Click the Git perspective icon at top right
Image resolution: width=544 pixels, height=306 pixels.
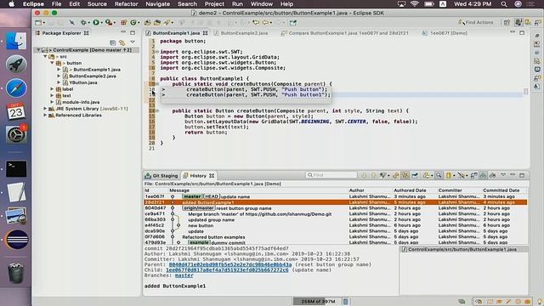click(528, 23)
